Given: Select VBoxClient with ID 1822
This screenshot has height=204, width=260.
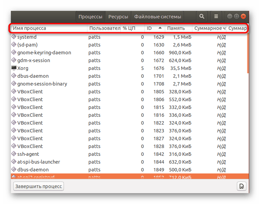Looking at the screenshot, I should click(x=129, y=123).
